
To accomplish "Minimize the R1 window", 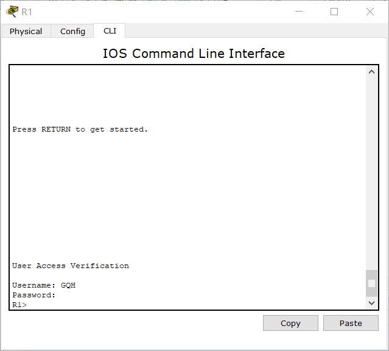I will 299,12.
